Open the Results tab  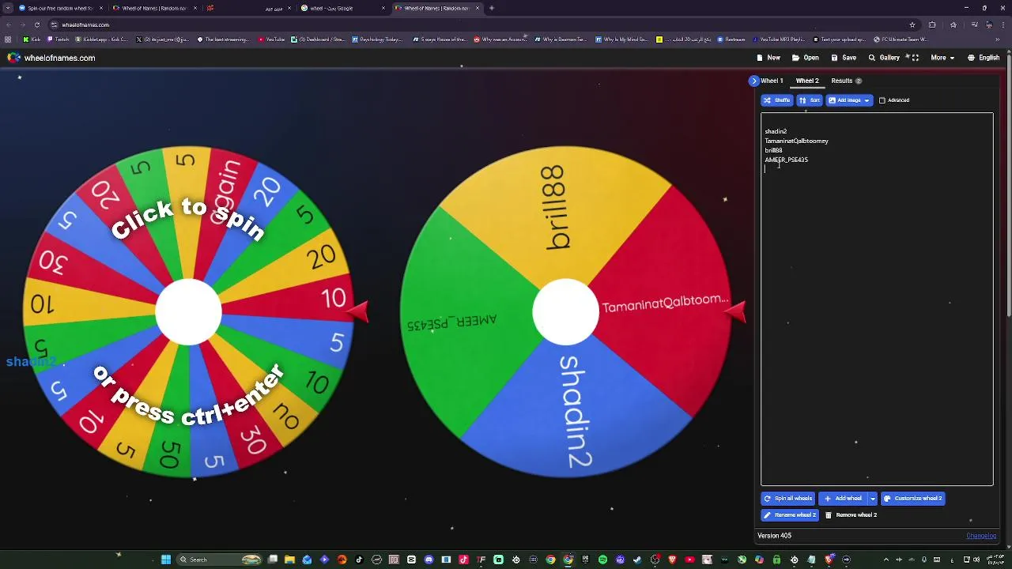pos(846,81)
